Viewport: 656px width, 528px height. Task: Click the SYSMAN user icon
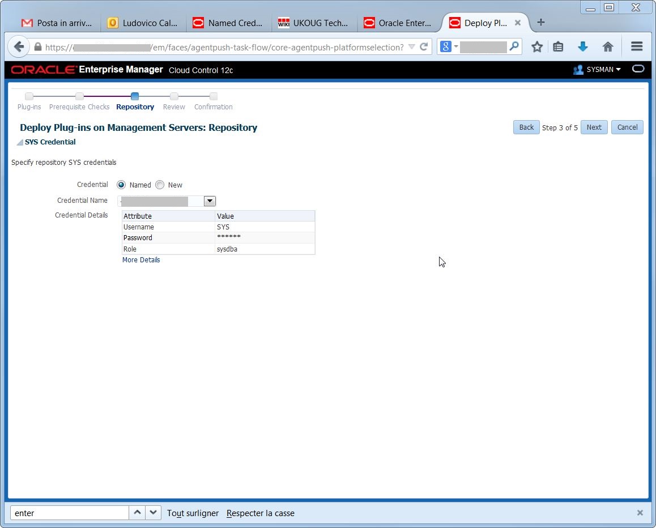(x=578, y=70)
